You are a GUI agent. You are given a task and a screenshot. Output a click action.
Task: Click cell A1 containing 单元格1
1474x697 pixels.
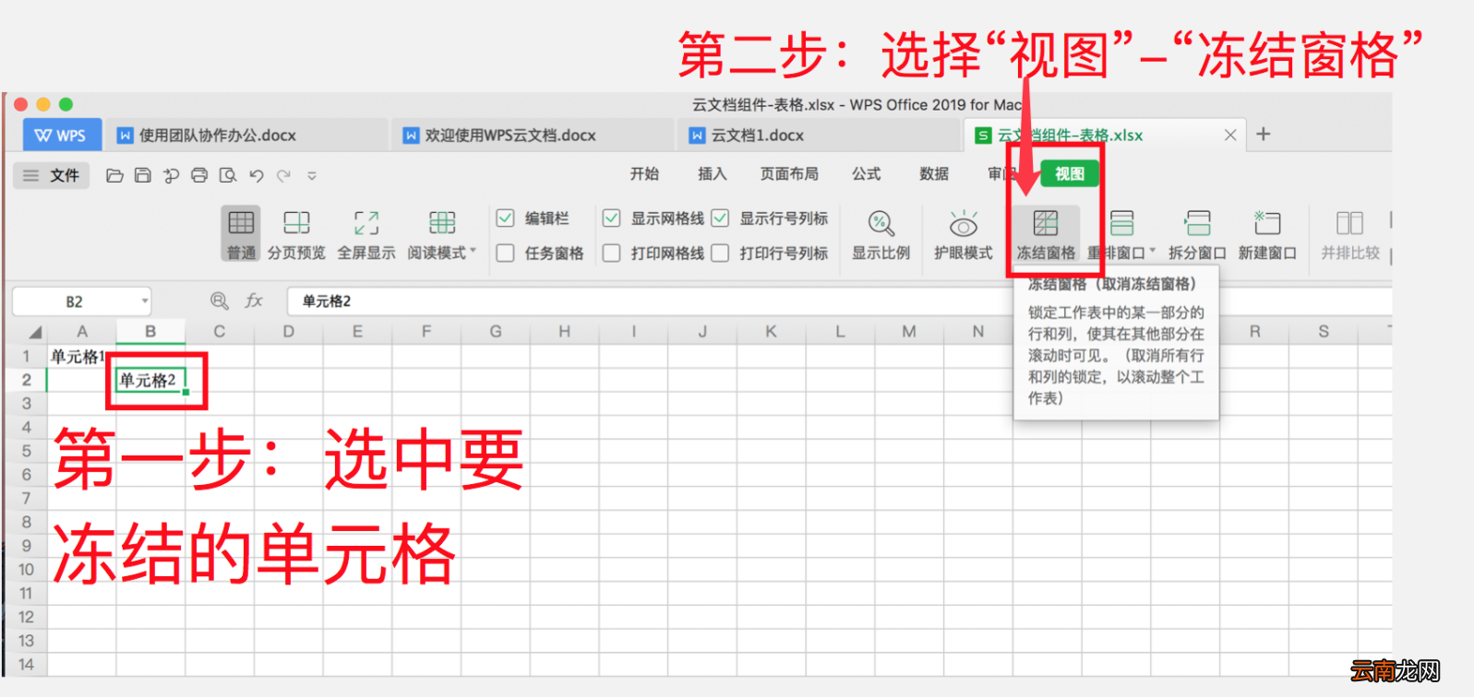point(82,356)
